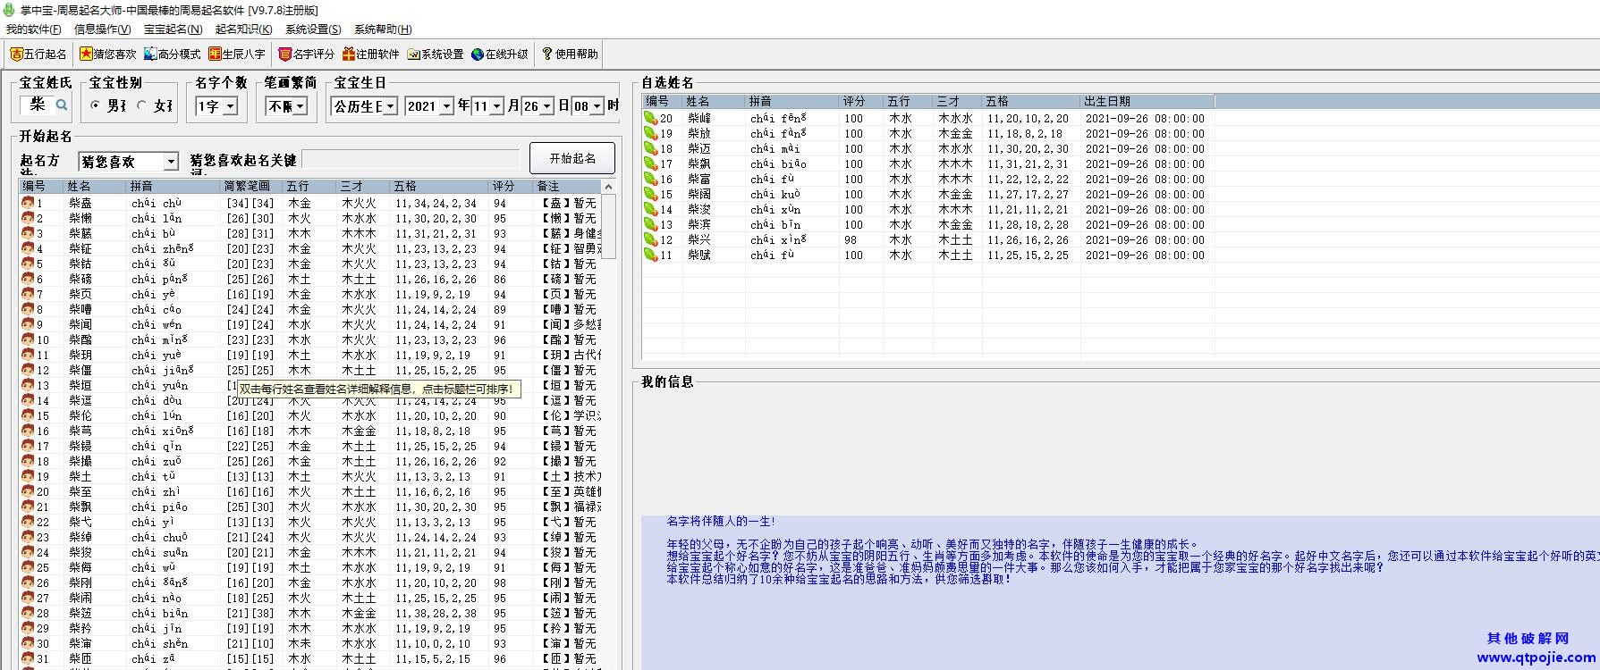Click baby face icon for row 柴钲
This screenshot has width=1600, height=670.
[x=28, y=248]
